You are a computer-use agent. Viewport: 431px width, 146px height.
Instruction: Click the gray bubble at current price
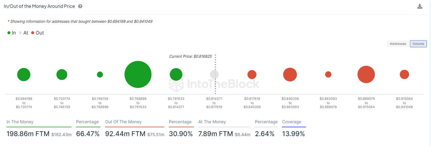214,74
